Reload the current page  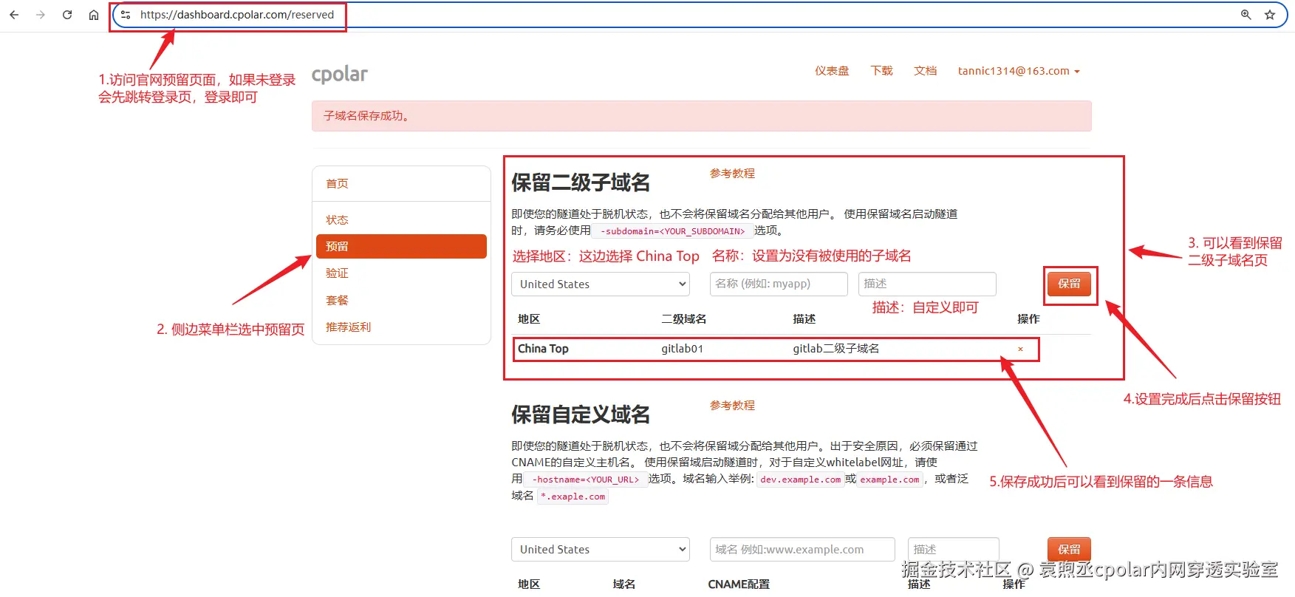(67, 15)
